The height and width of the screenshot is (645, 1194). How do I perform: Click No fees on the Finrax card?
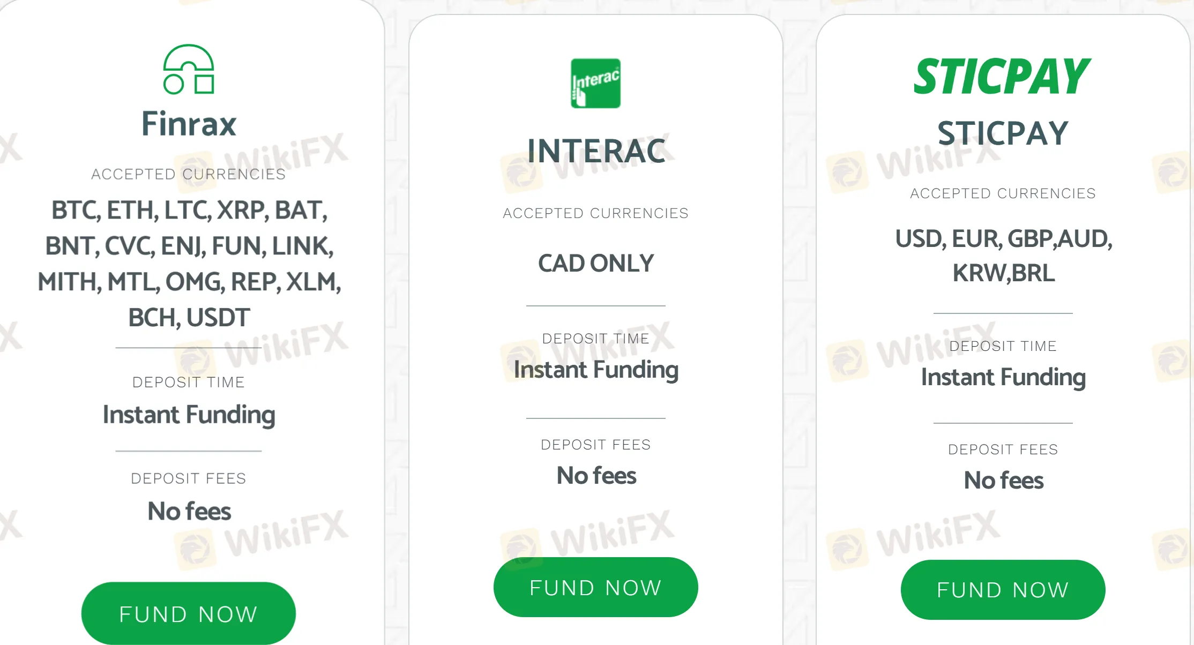[189, 511]
